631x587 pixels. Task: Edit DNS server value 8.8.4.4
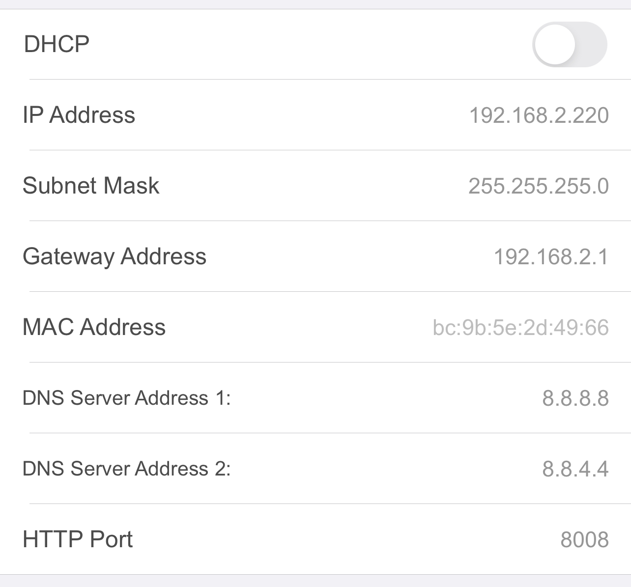(575, 469)
